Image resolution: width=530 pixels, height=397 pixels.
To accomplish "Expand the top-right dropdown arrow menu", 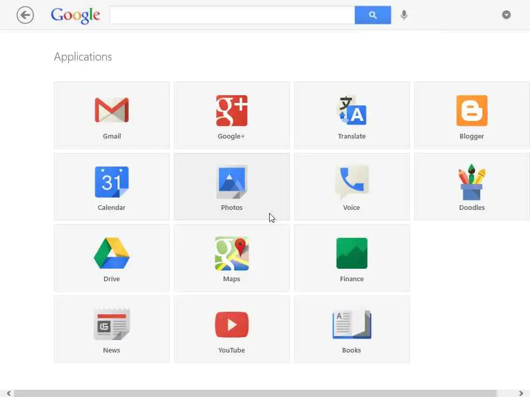I will 506,15.
